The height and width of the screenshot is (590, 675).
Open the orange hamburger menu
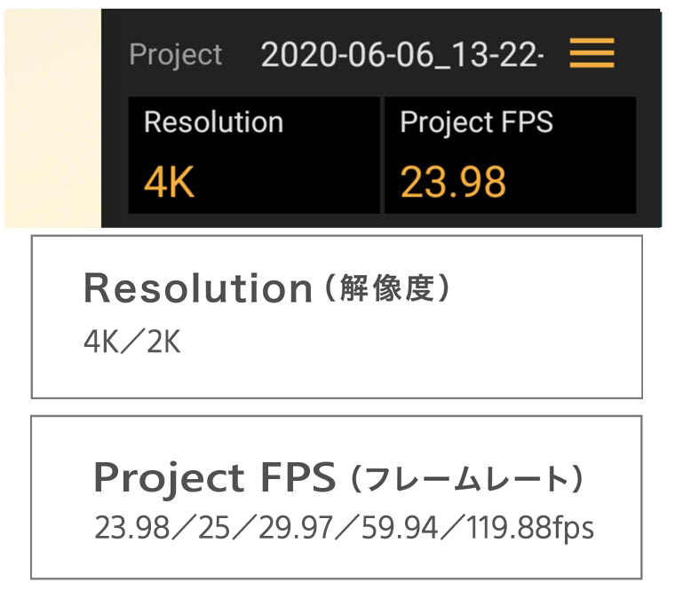coord(592,55)
